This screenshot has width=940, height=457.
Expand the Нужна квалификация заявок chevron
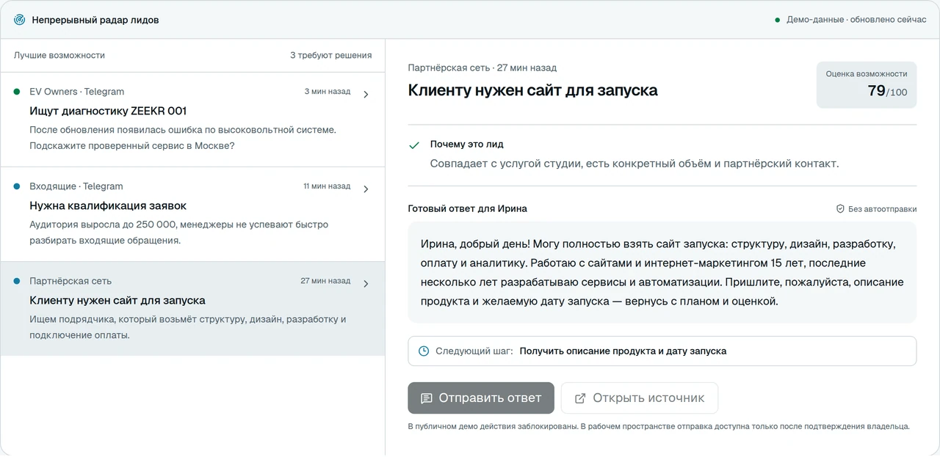pos(366,189)
